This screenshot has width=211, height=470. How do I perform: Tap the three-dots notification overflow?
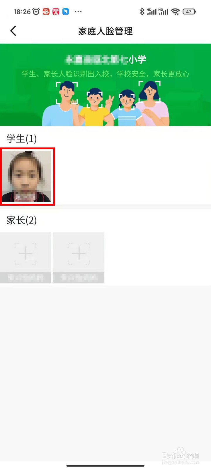(78, 12)
